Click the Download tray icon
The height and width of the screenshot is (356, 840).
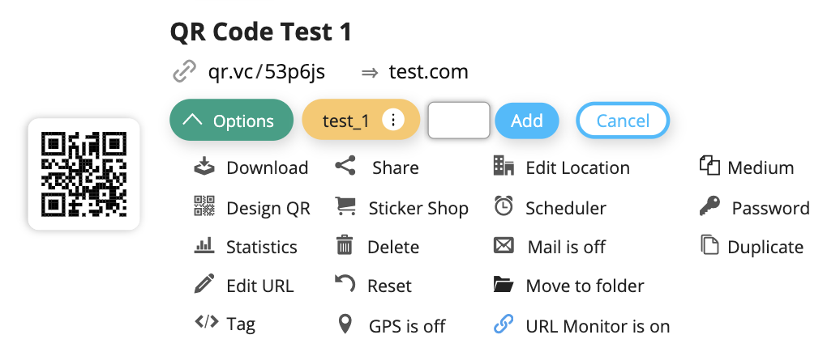(x=204, y=167)
